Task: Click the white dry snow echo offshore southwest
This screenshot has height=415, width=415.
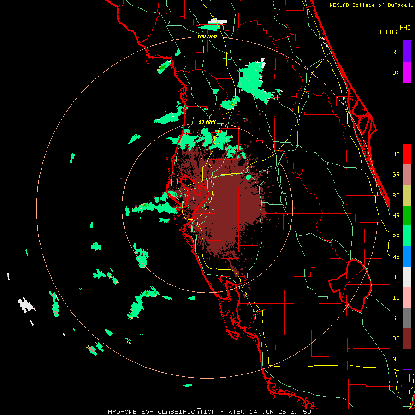Action: click(x=26, y=305)
